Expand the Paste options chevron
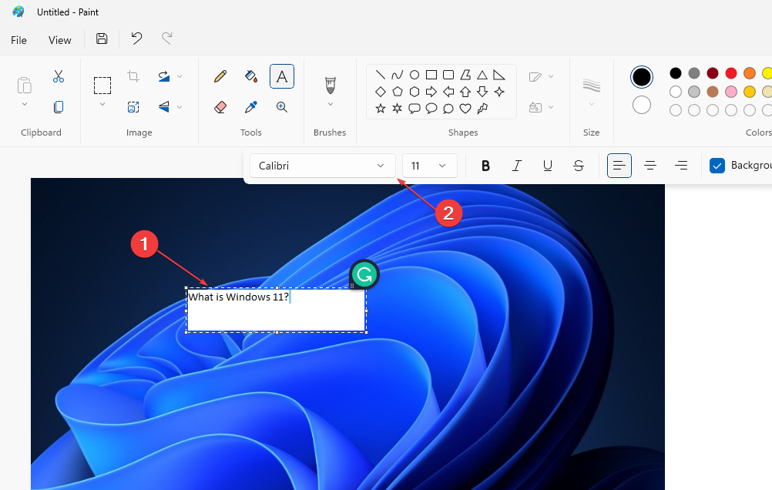772x490 pixels. [x=24, y=105]
